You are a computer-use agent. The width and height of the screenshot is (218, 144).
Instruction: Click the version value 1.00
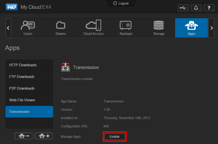106,109
